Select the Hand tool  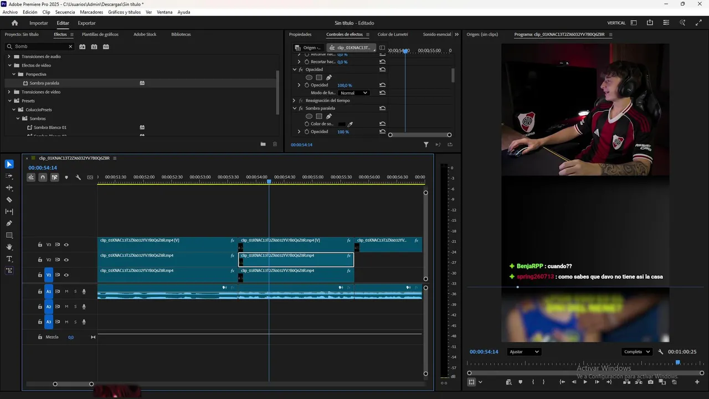(x=9, y=247)
